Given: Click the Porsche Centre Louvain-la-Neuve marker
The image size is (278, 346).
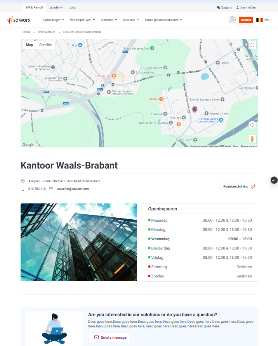Looking at the screenshot, I should click(x=221, y=120).
